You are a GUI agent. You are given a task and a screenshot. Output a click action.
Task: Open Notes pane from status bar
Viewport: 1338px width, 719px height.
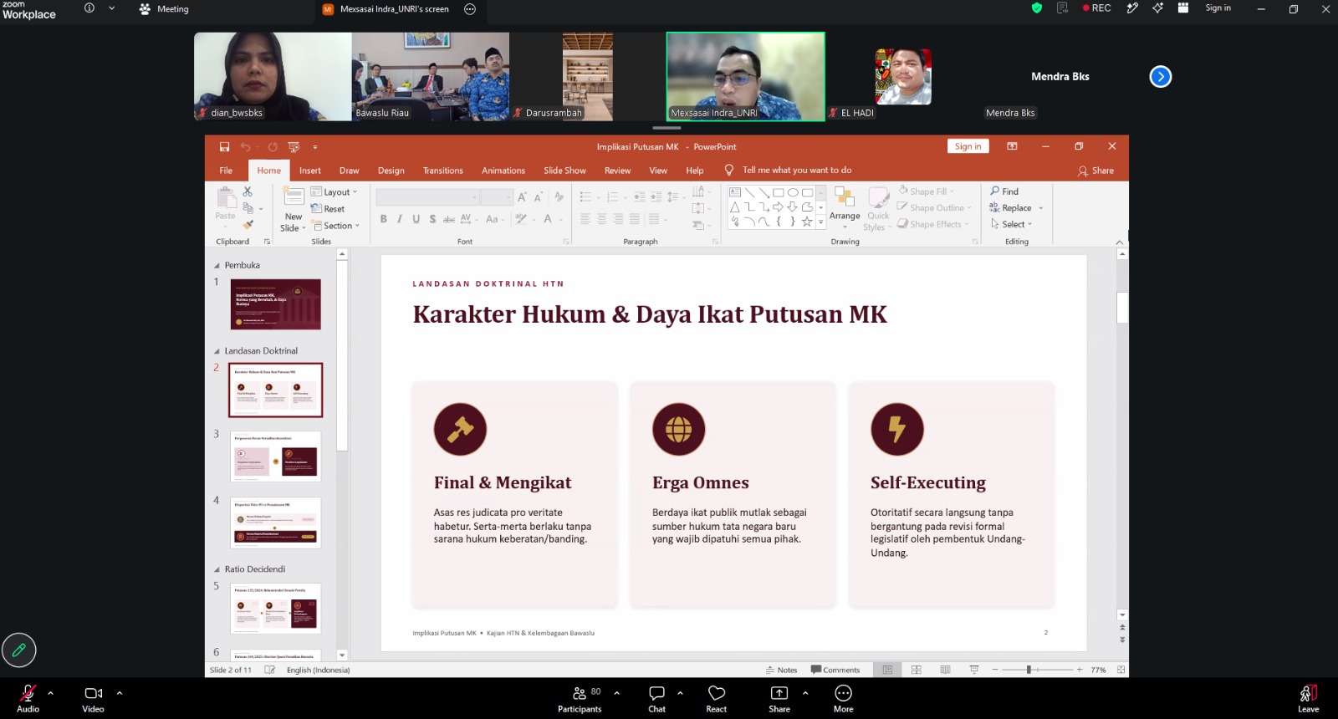782,670
